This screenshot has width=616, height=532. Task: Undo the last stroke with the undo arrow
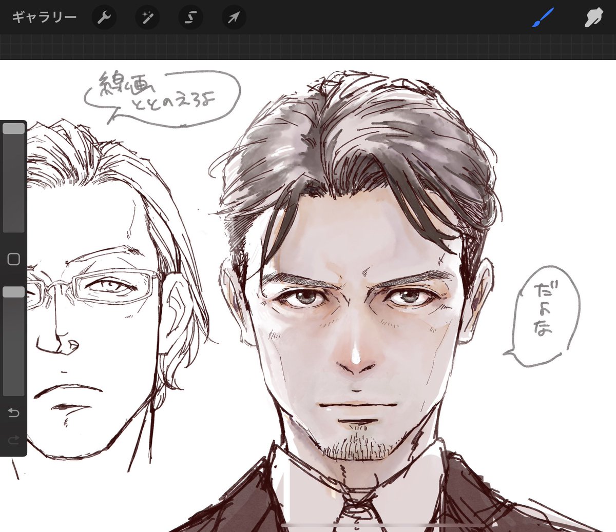[x=14, y=413]
